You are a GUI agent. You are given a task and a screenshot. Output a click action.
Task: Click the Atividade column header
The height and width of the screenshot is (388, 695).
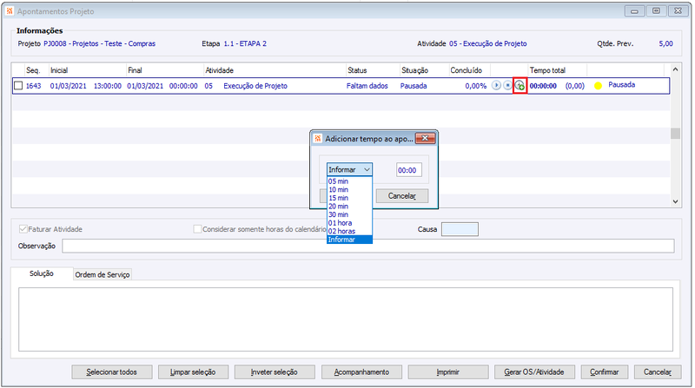275,70
